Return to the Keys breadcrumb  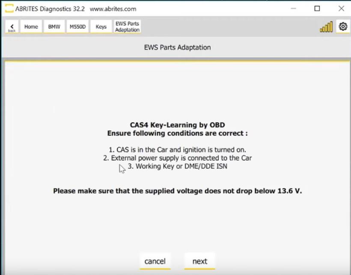[x=101, y=27]
